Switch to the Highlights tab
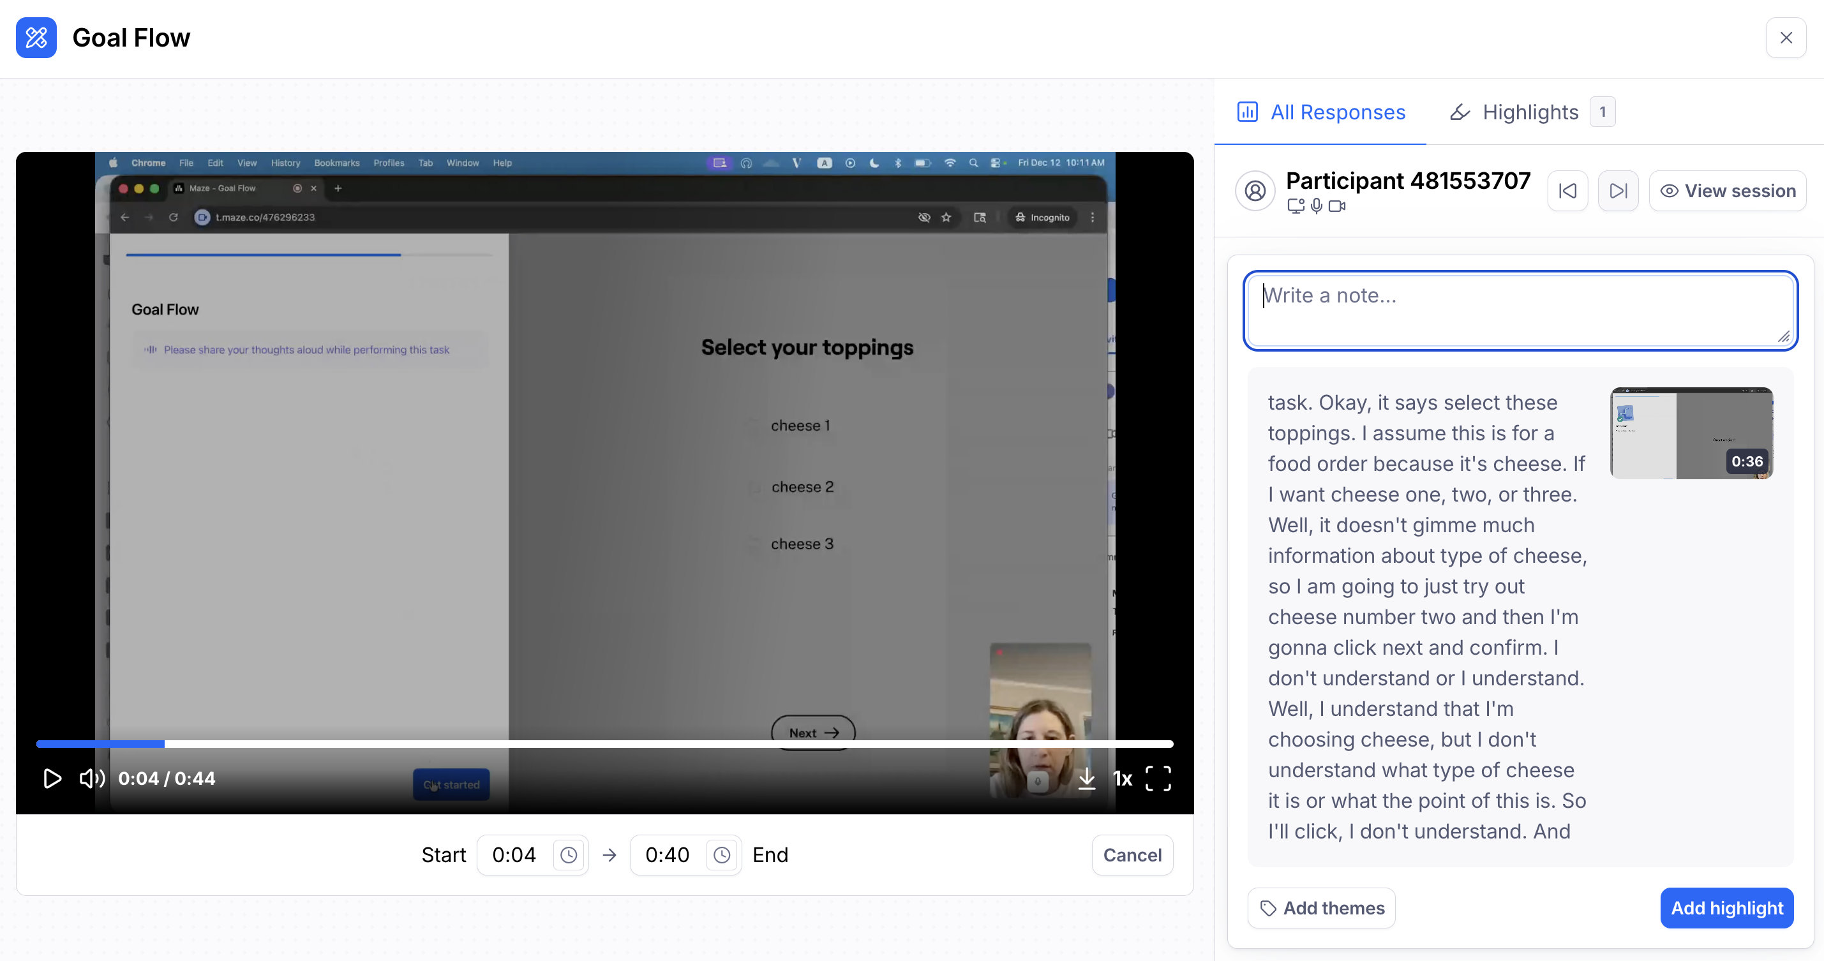The height and width of the screenshot is (961, 1824). (1529, 112)
